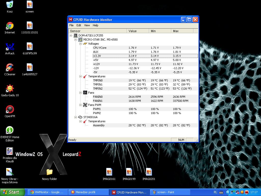Open the Windows Start button

(12, 192)
